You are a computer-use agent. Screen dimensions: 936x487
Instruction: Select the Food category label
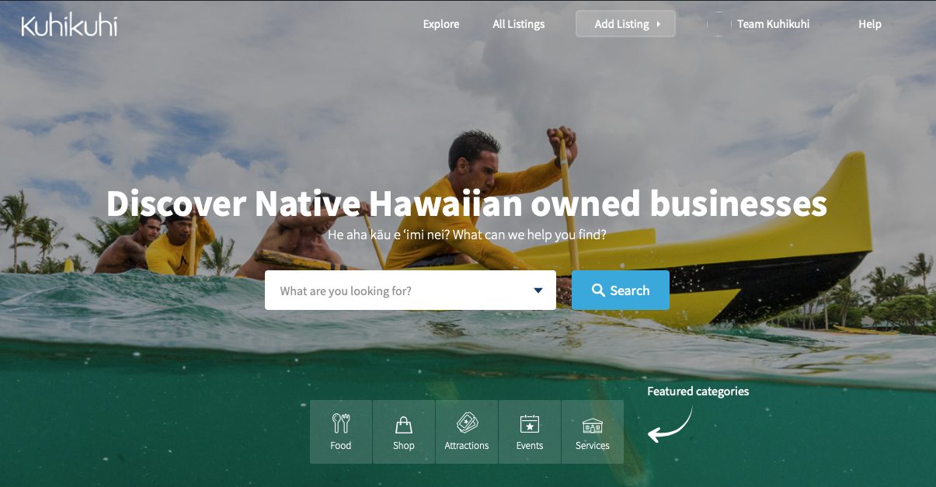pos(341,446)
